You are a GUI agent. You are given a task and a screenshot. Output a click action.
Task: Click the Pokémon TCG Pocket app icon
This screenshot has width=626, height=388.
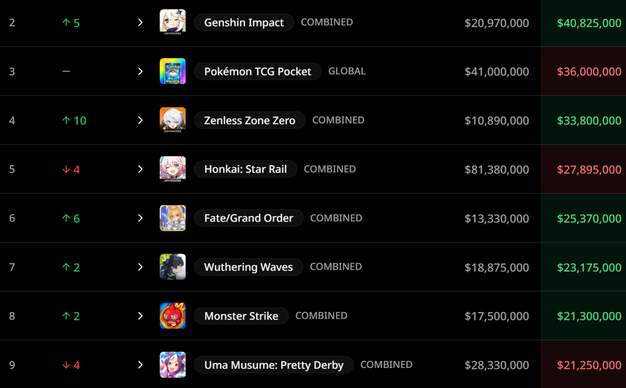[173, 71]
